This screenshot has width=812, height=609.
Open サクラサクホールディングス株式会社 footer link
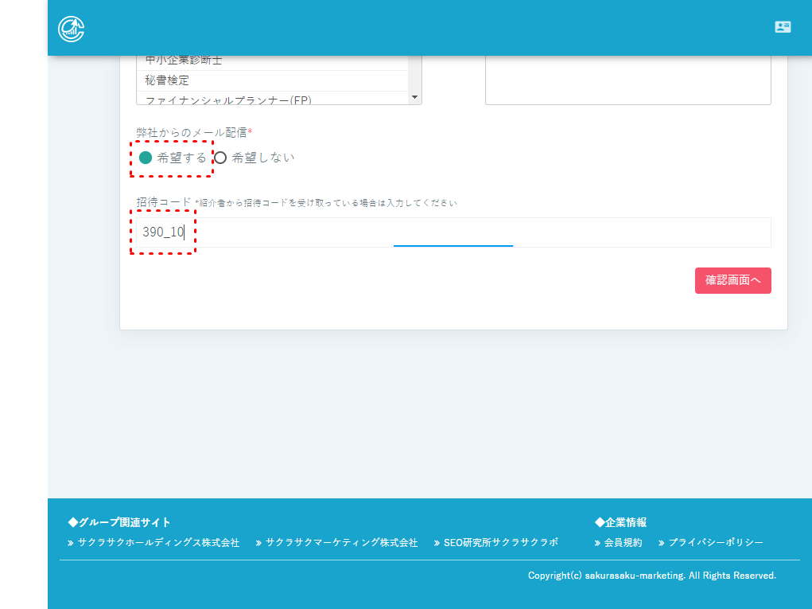158,543
